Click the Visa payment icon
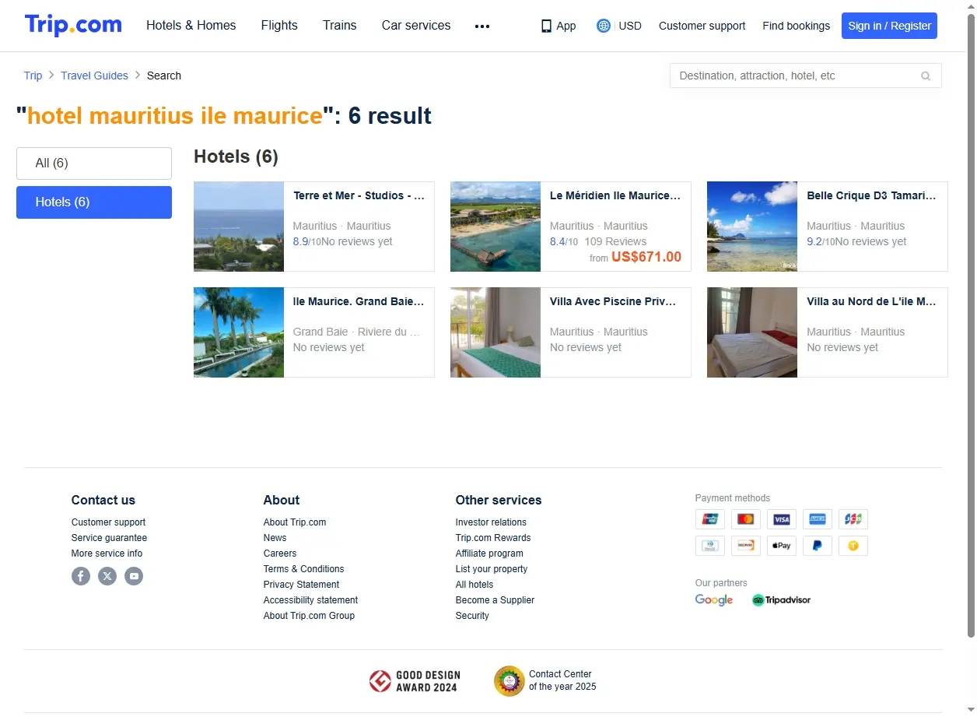 pos(782,519)
